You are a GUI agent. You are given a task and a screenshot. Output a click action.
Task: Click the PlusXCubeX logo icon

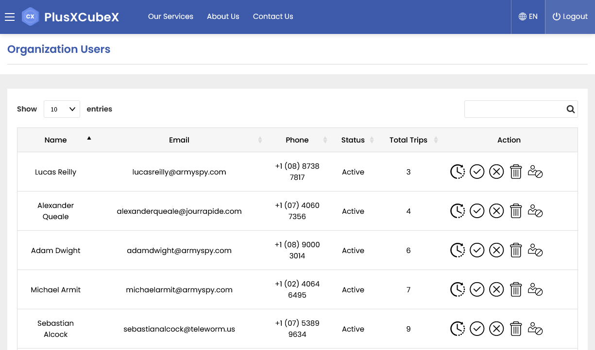click(31, 16)
